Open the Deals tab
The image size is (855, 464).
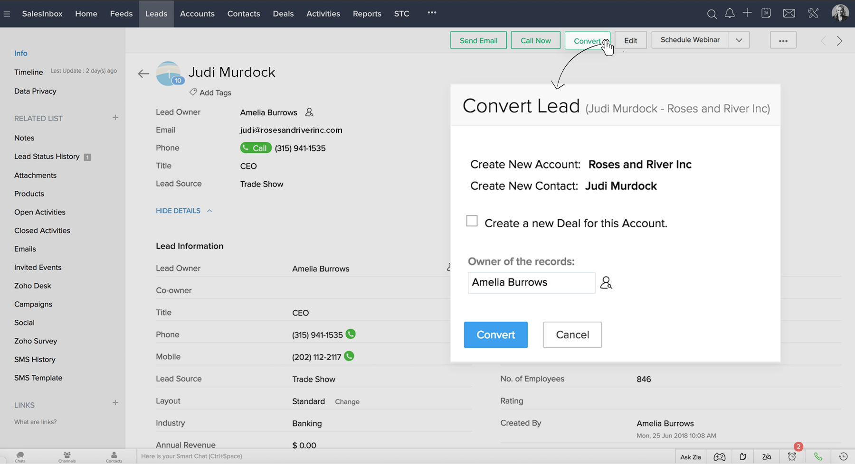point(283,14)
